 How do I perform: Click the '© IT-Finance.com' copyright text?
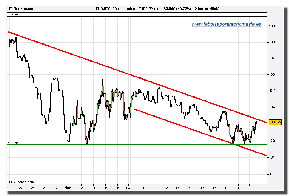[x=21, y=182]
